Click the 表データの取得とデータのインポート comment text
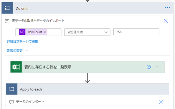Viewport: 175px width, 109px height. pyautogui.click(x=38, y=21)
